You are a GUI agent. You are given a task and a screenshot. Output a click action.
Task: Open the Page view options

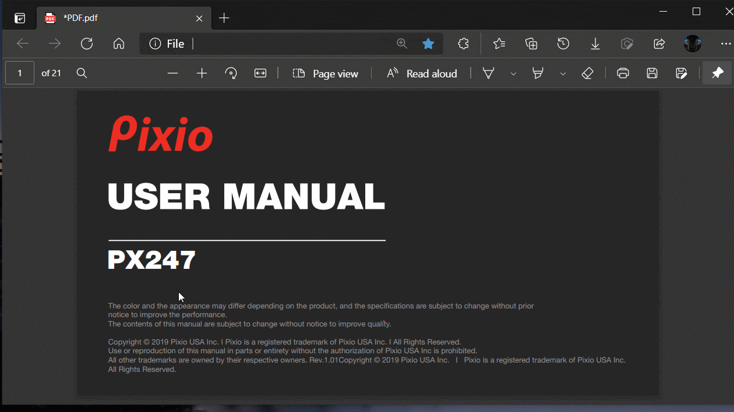(325, 73)
